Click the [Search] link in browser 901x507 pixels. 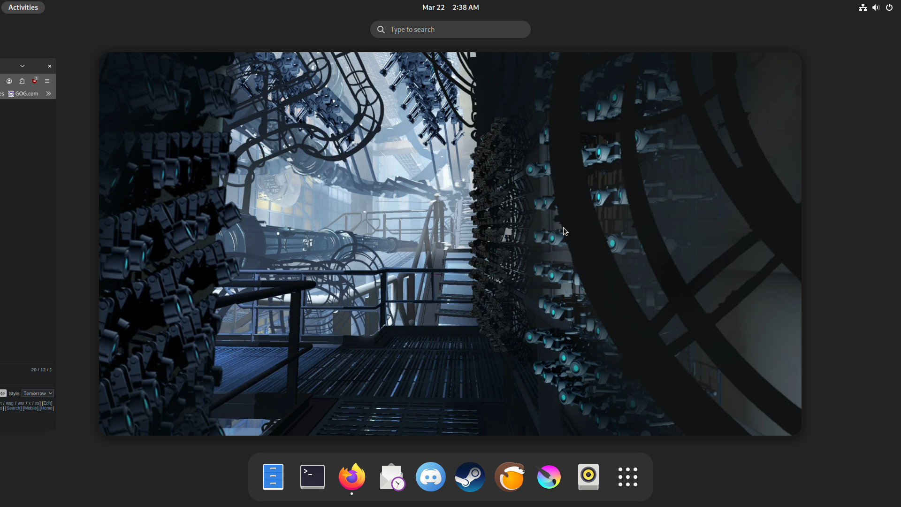pyautogui.click(x=13, y=408)
